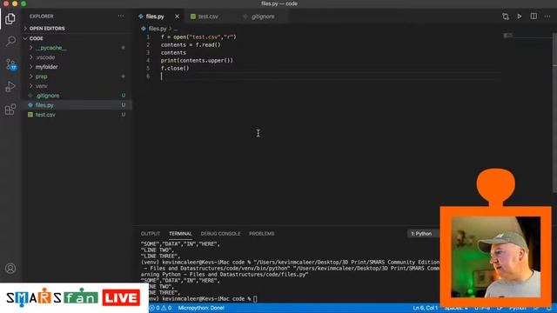Open editor more actions ellipsis
Image resolution: width=557 pixels, height=313 pixels.
(x=547, y=17)
